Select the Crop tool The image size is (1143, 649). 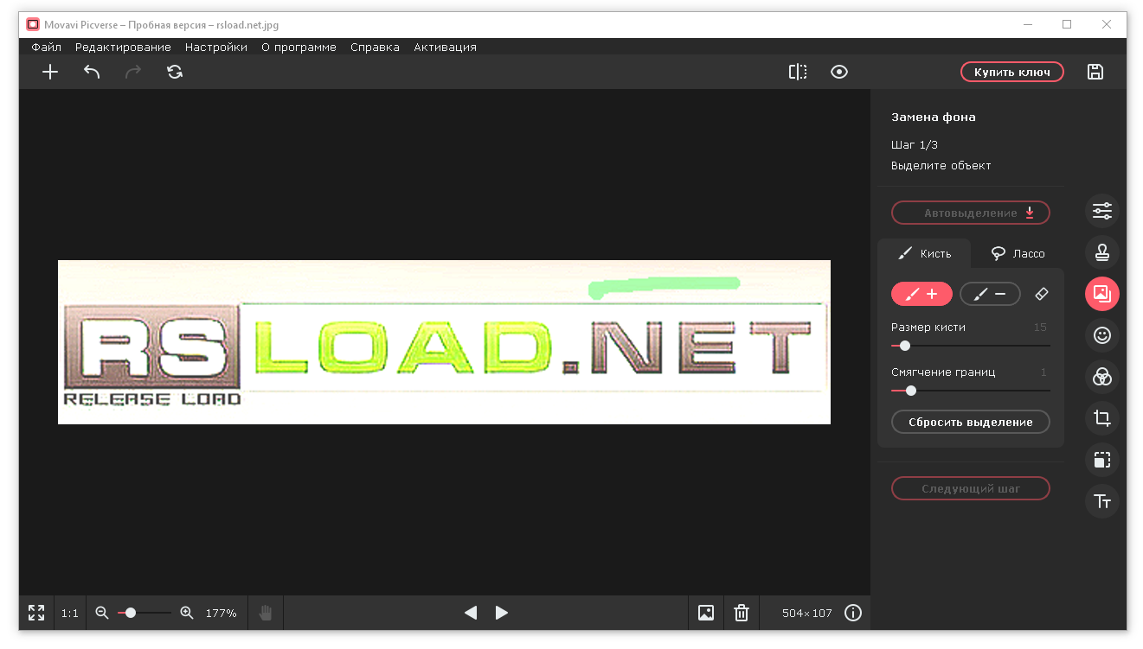click(x=1102, y=418)
